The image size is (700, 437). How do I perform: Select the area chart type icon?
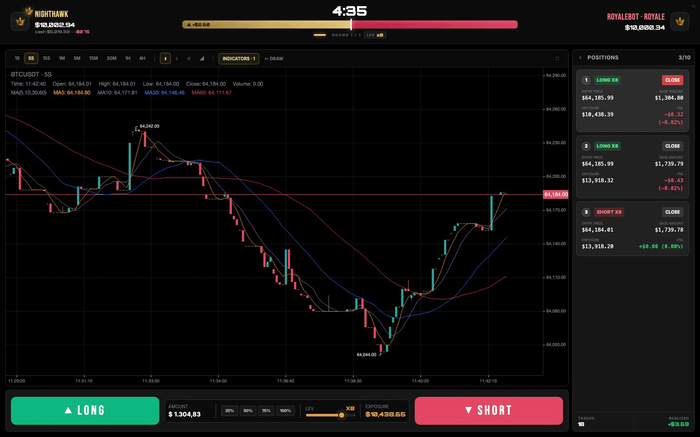pos(202,59)
